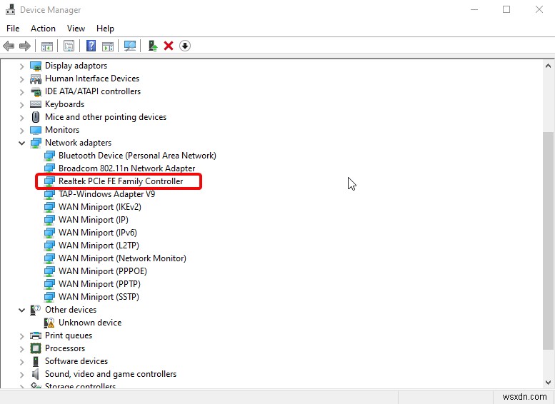The image size is (555, 404).
Task: Click the Disable device down-arrow icon
Action: coord(185,46)
